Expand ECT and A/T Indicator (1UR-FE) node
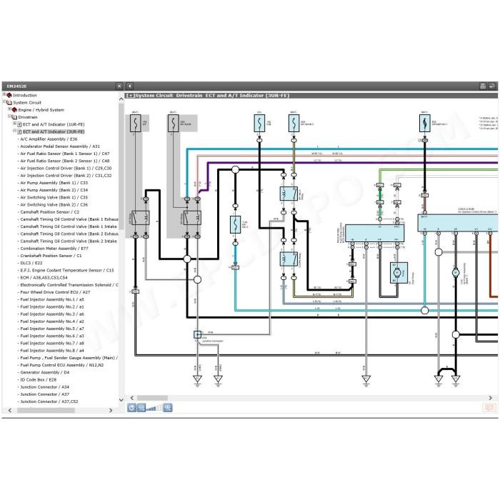The image size is (500, 500). tap(15, 124)
